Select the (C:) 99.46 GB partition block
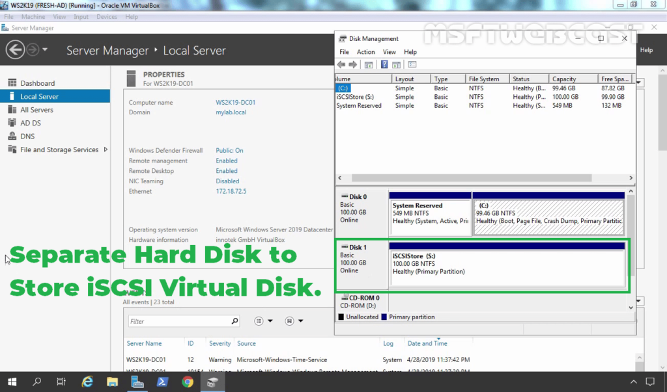667x392 pixels. [548, 214]
